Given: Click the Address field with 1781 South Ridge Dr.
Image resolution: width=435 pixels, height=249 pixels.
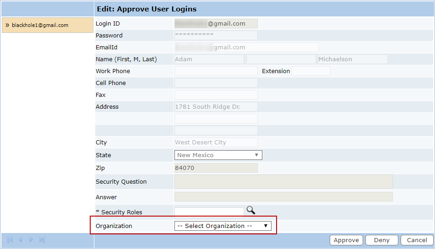Looking at the screenshot, I should point(216,107).
